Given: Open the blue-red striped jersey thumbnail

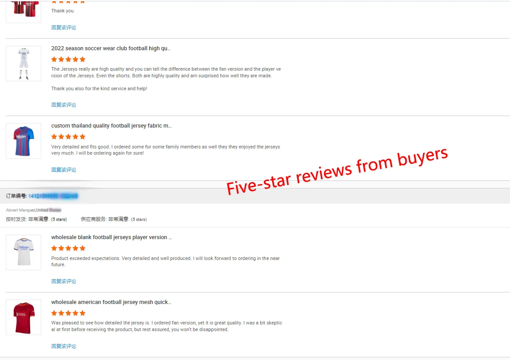Looking at the screenshot, I should (x=24, y=141).
